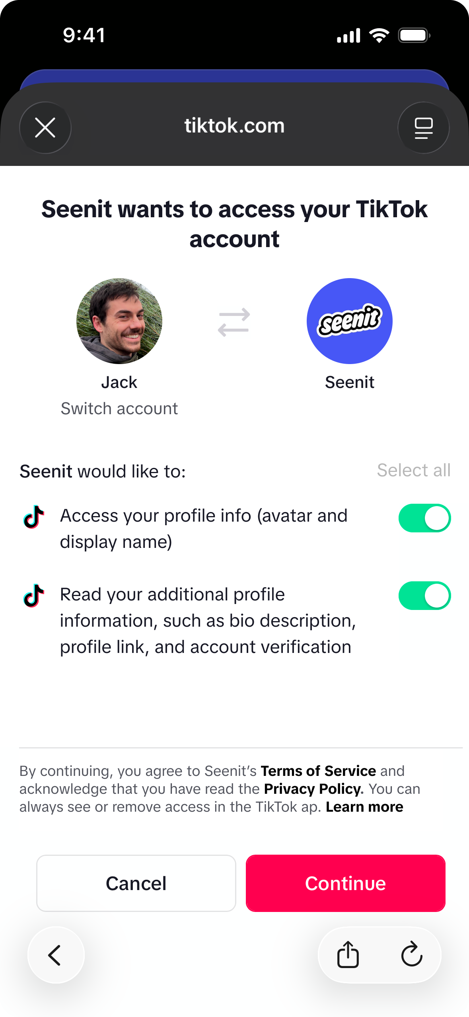Tap the share icon
Image resolution: width=469 pixels, height=1017 pixels.
tap(348, 954)
